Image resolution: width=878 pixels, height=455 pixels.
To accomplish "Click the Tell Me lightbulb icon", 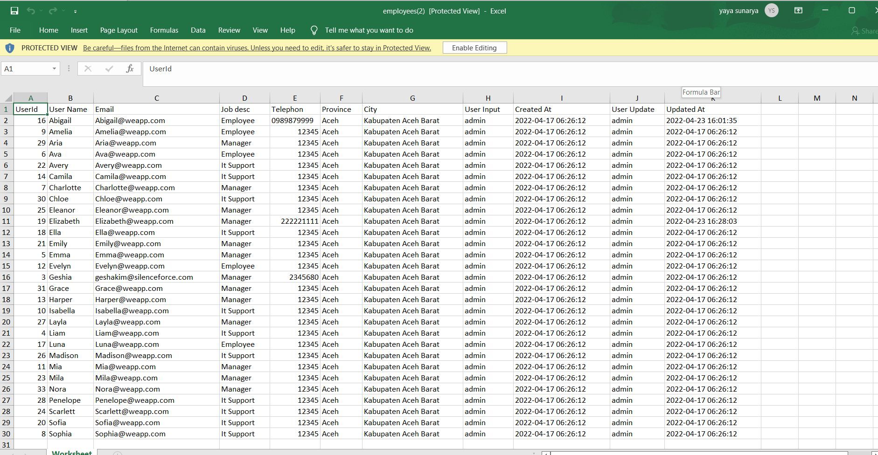I will point(314,30).
